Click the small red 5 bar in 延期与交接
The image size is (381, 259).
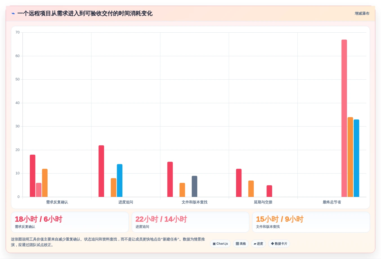coord(269,191)
